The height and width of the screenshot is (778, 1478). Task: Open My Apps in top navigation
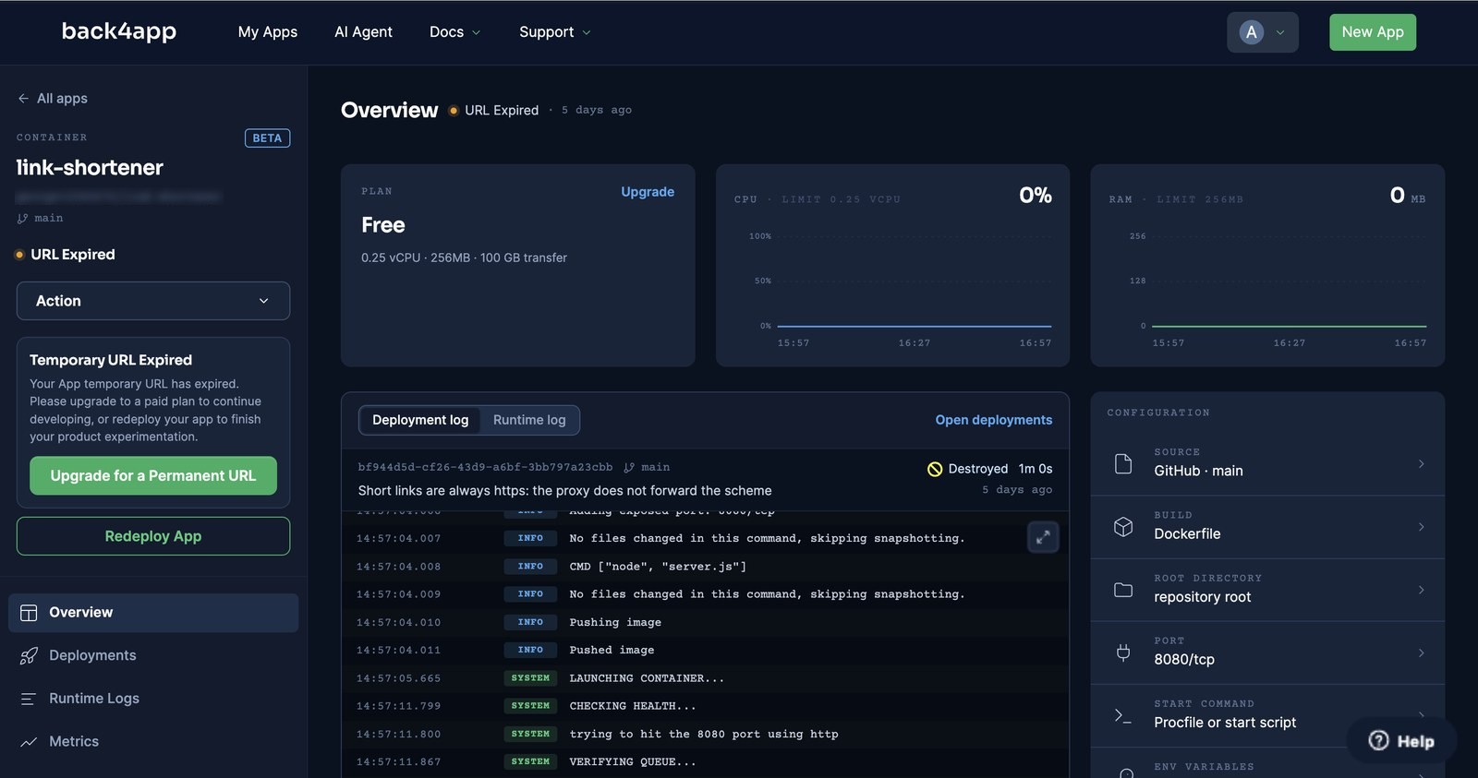click(x=268, y=32)
